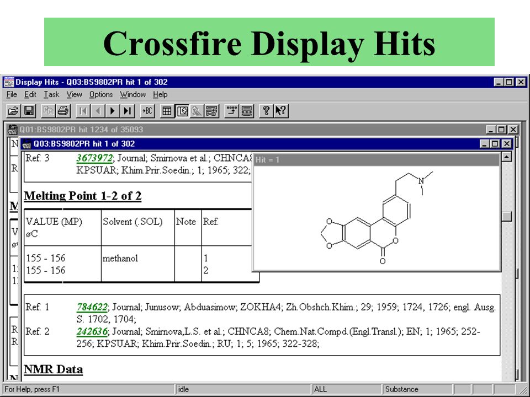
Task: Click the 'Substance' status bar entry
Action: 417,389
